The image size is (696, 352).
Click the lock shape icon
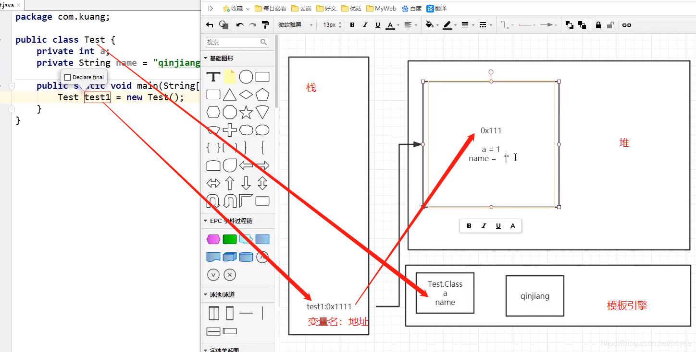[598, 25]
